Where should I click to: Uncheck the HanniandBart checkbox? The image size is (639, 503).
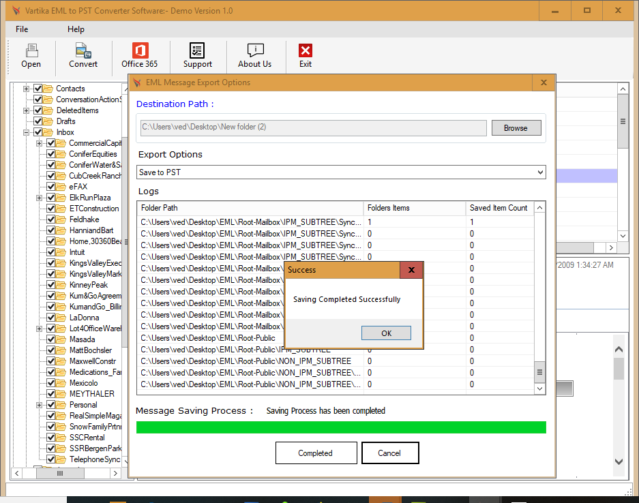(51, 230)
